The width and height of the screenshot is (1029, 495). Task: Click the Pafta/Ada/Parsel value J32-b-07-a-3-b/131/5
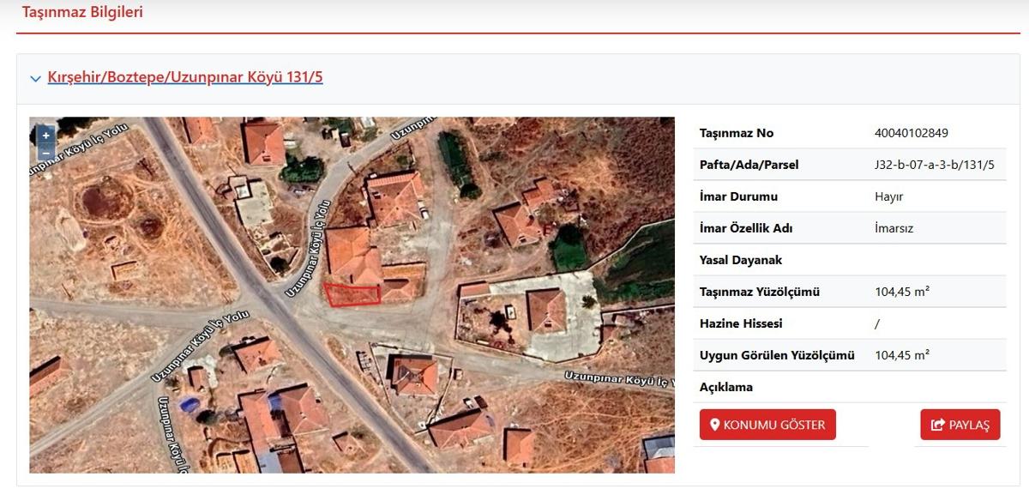pos(934,165)
